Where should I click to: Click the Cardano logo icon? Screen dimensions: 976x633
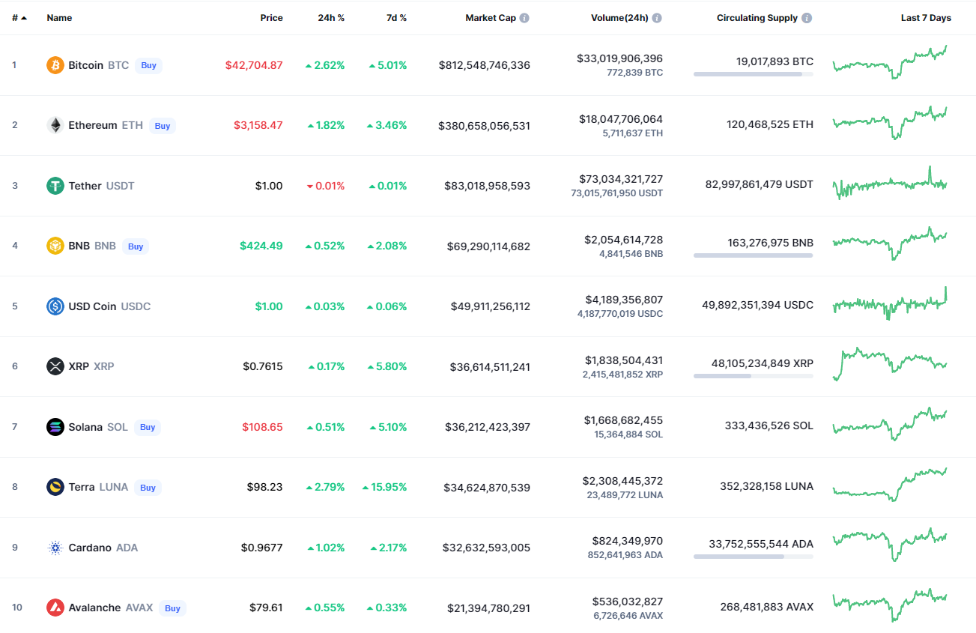click(55, 548)
